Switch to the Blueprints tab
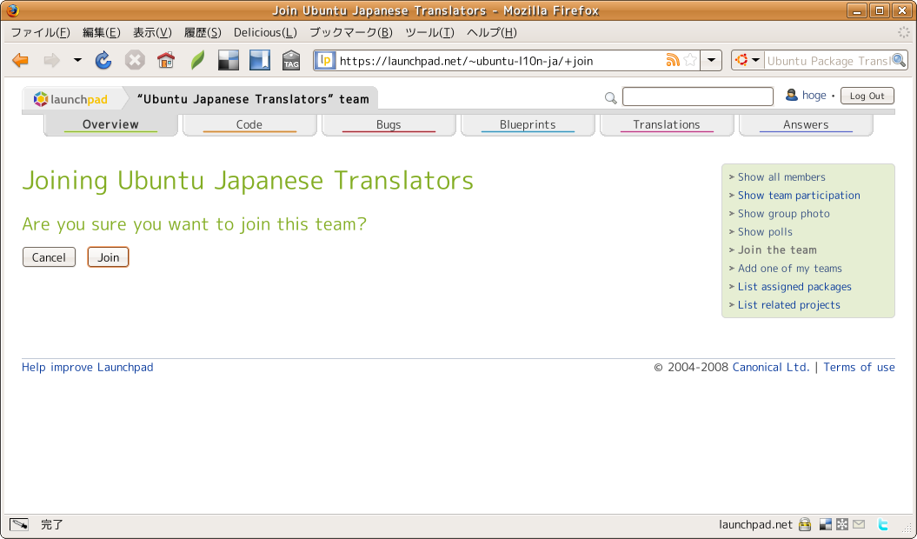917x539 pixels. pyautogui.click(x=528, y=124)
